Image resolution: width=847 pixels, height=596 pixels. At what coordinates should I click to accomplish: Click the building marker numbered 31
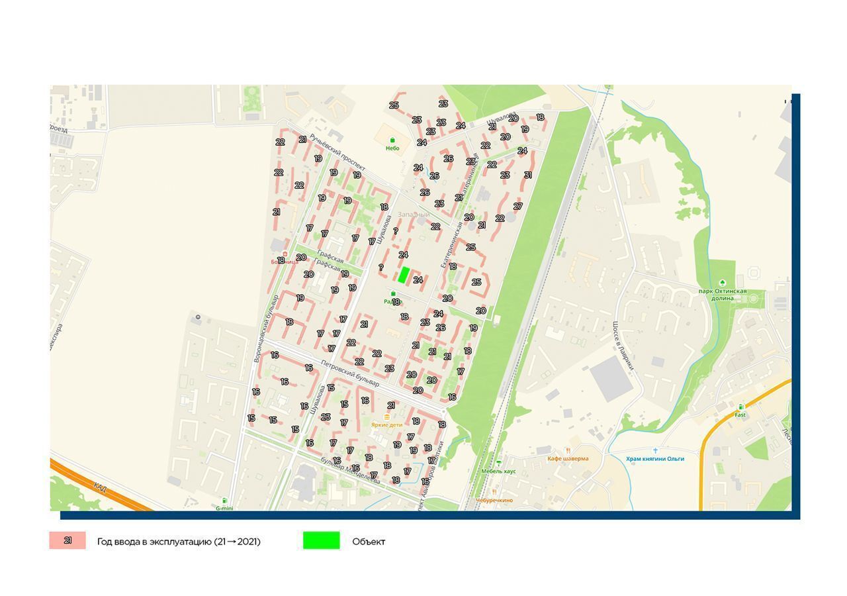point(527,175)
